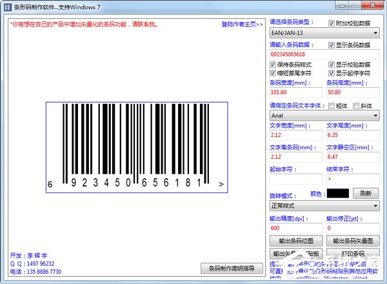
Task: Uncheck the 保持条码样式 option
Action: (x=273, y=65)
